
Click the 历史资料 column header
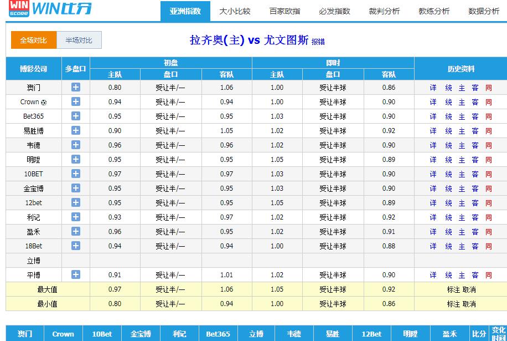click(461, 69)
